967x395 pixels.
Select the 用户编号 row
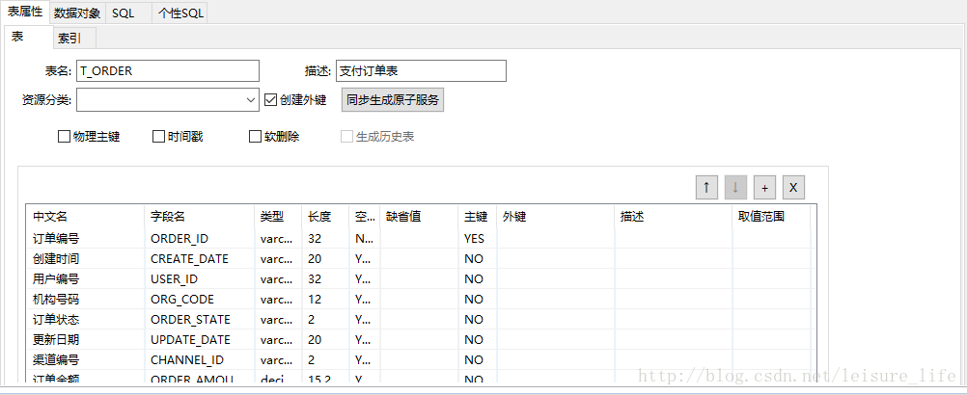(421, 278)
